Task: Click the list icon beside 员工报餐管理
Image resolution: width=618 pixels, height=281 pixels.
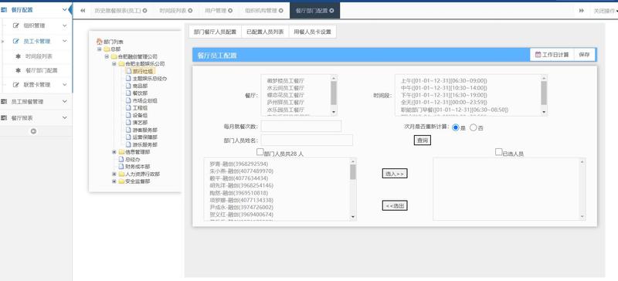Action: (x=4, y=101)
